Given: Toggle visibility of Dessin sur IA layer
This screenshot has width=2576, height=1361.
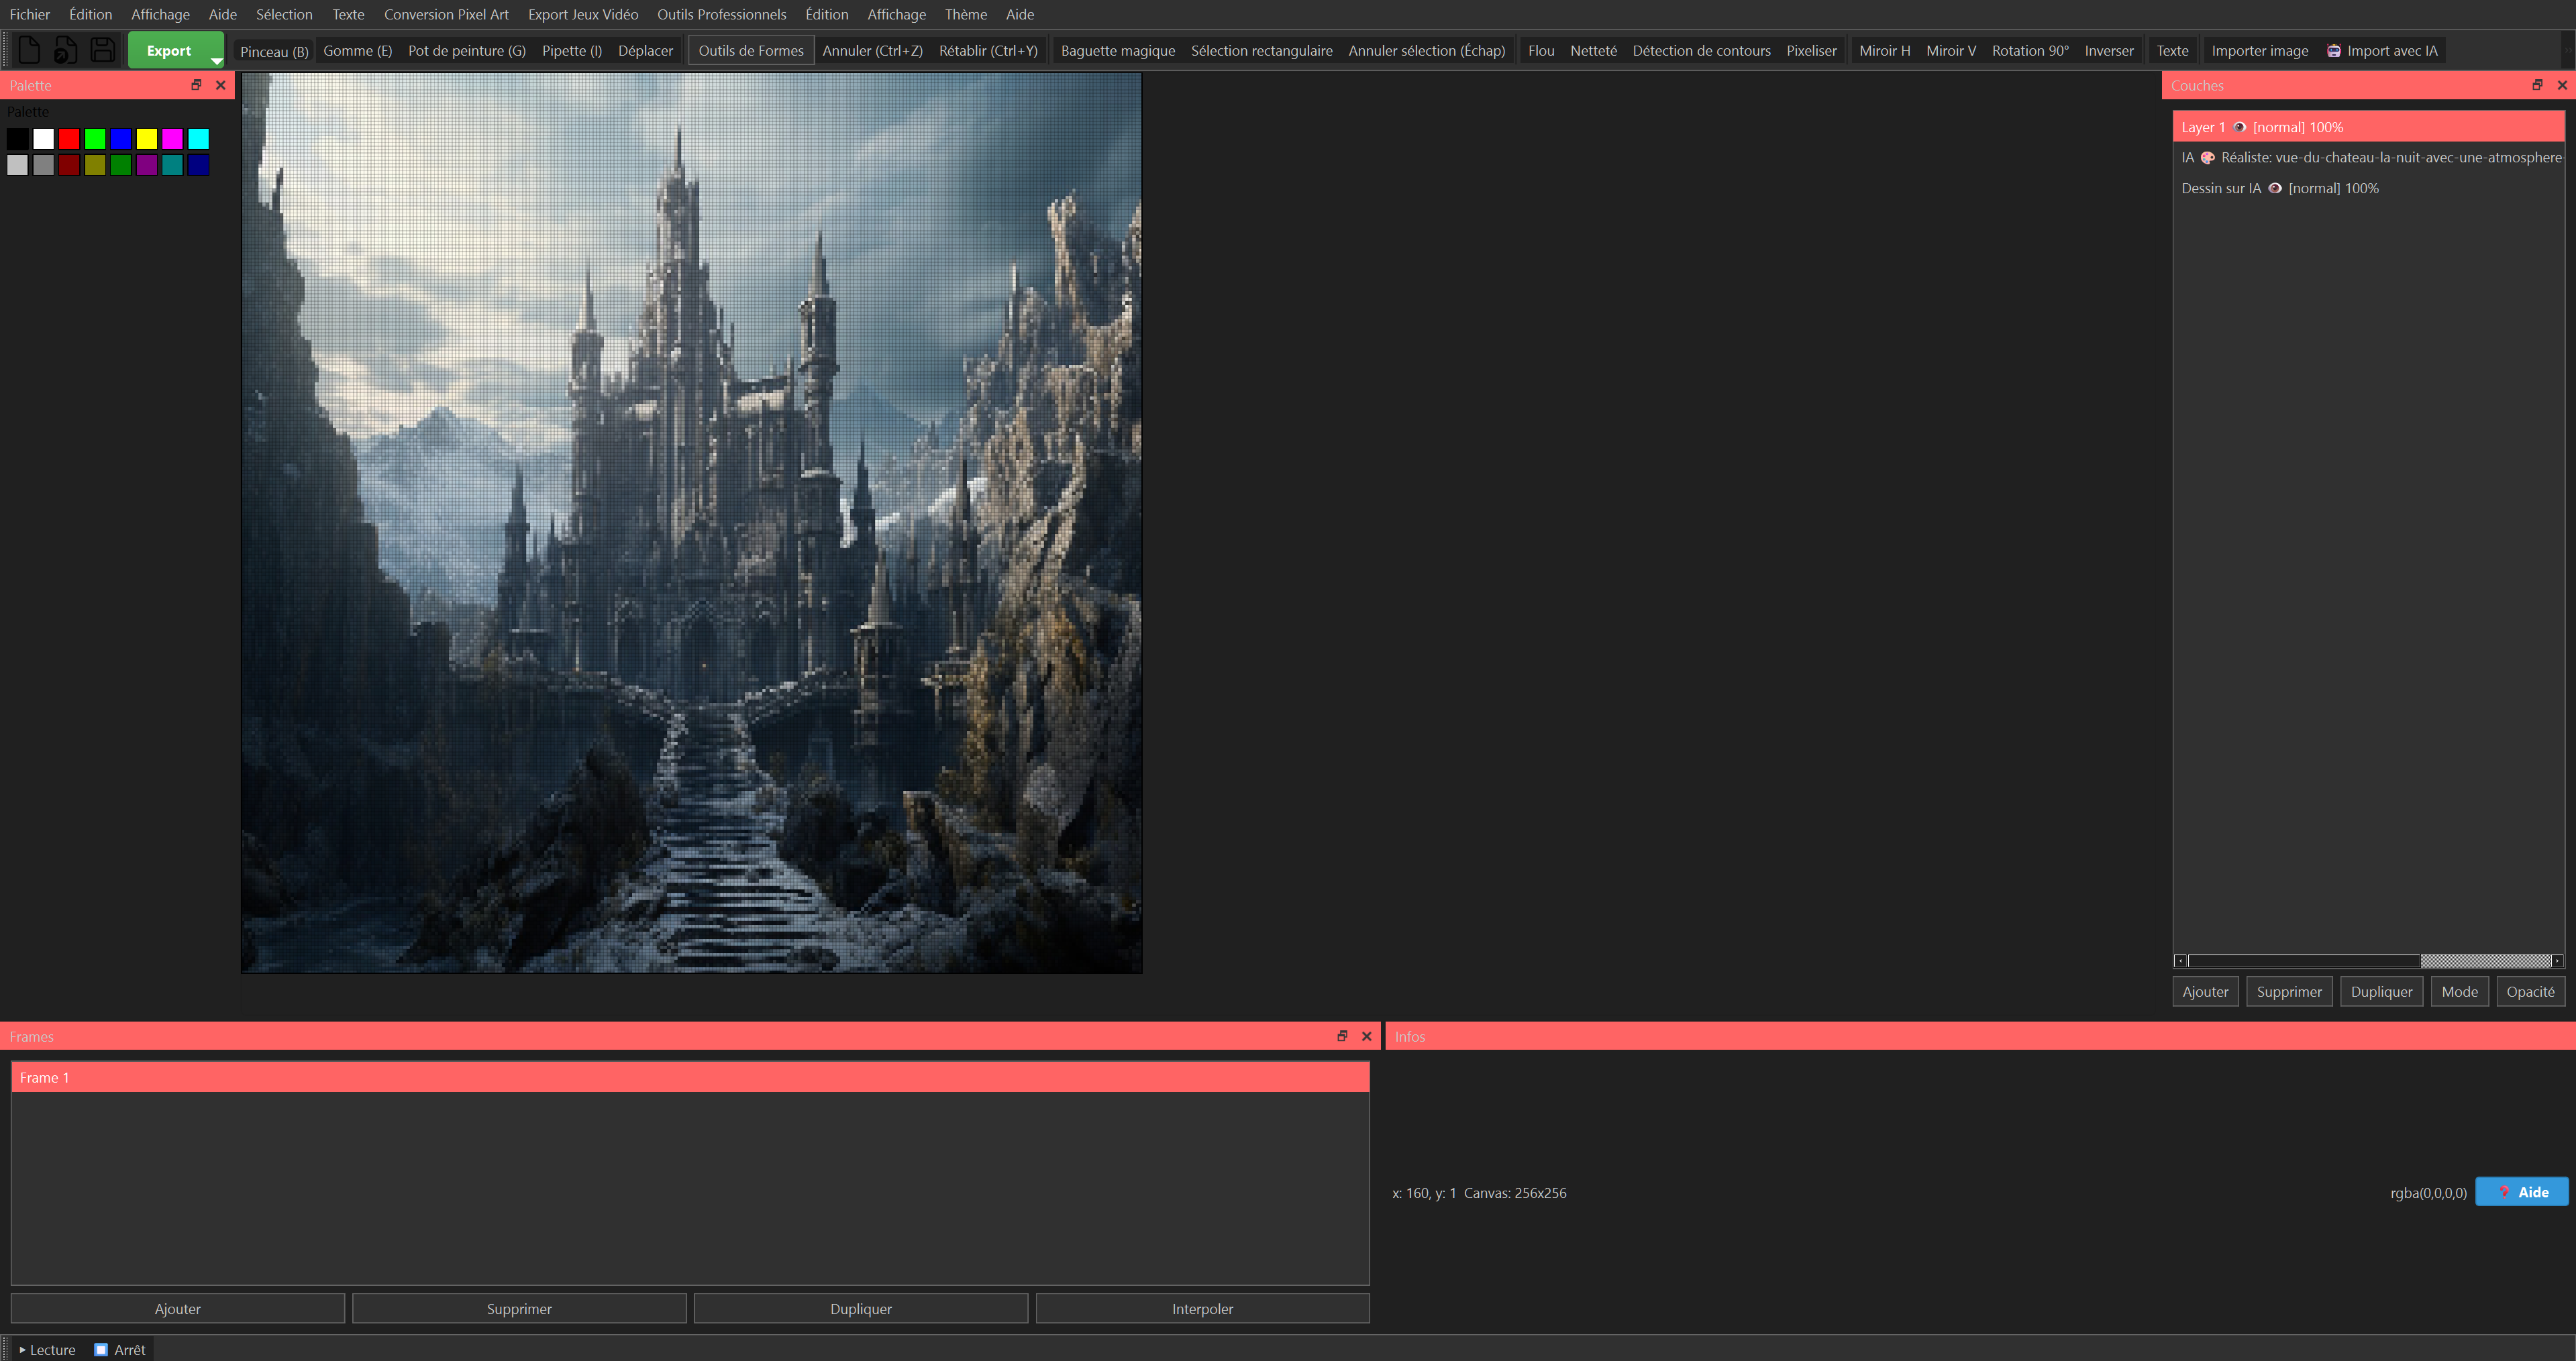Looking at the screenshot, I should pyautogui.click(x=2274, y=188).
